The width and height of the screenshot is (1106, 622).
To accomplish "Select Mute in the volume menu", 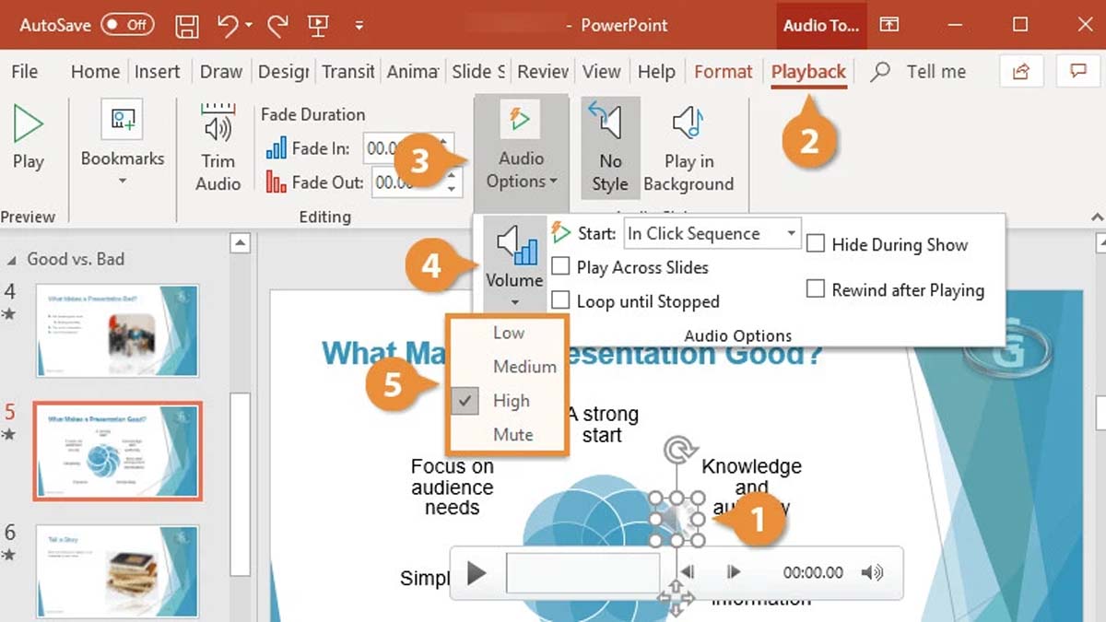I will [512, 435].
